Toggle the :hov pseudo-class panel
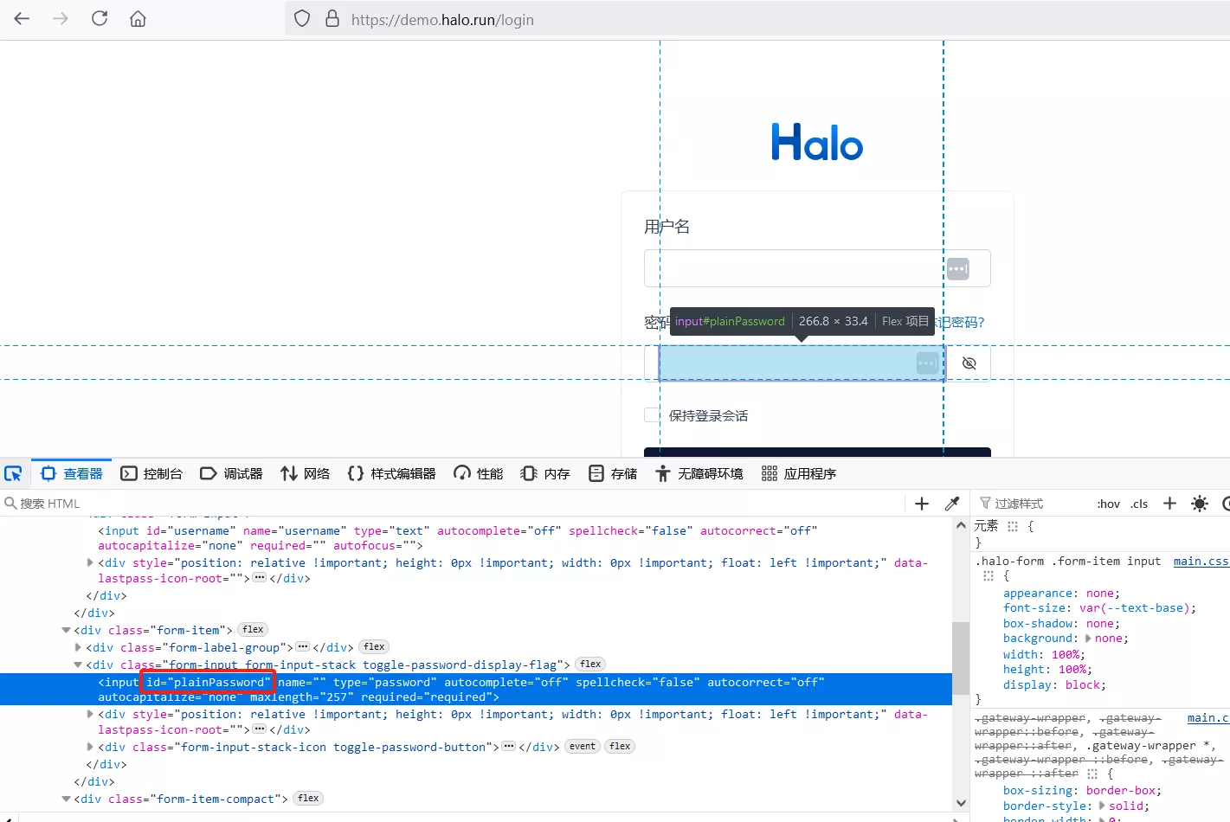 click(x=1108, y=504)
